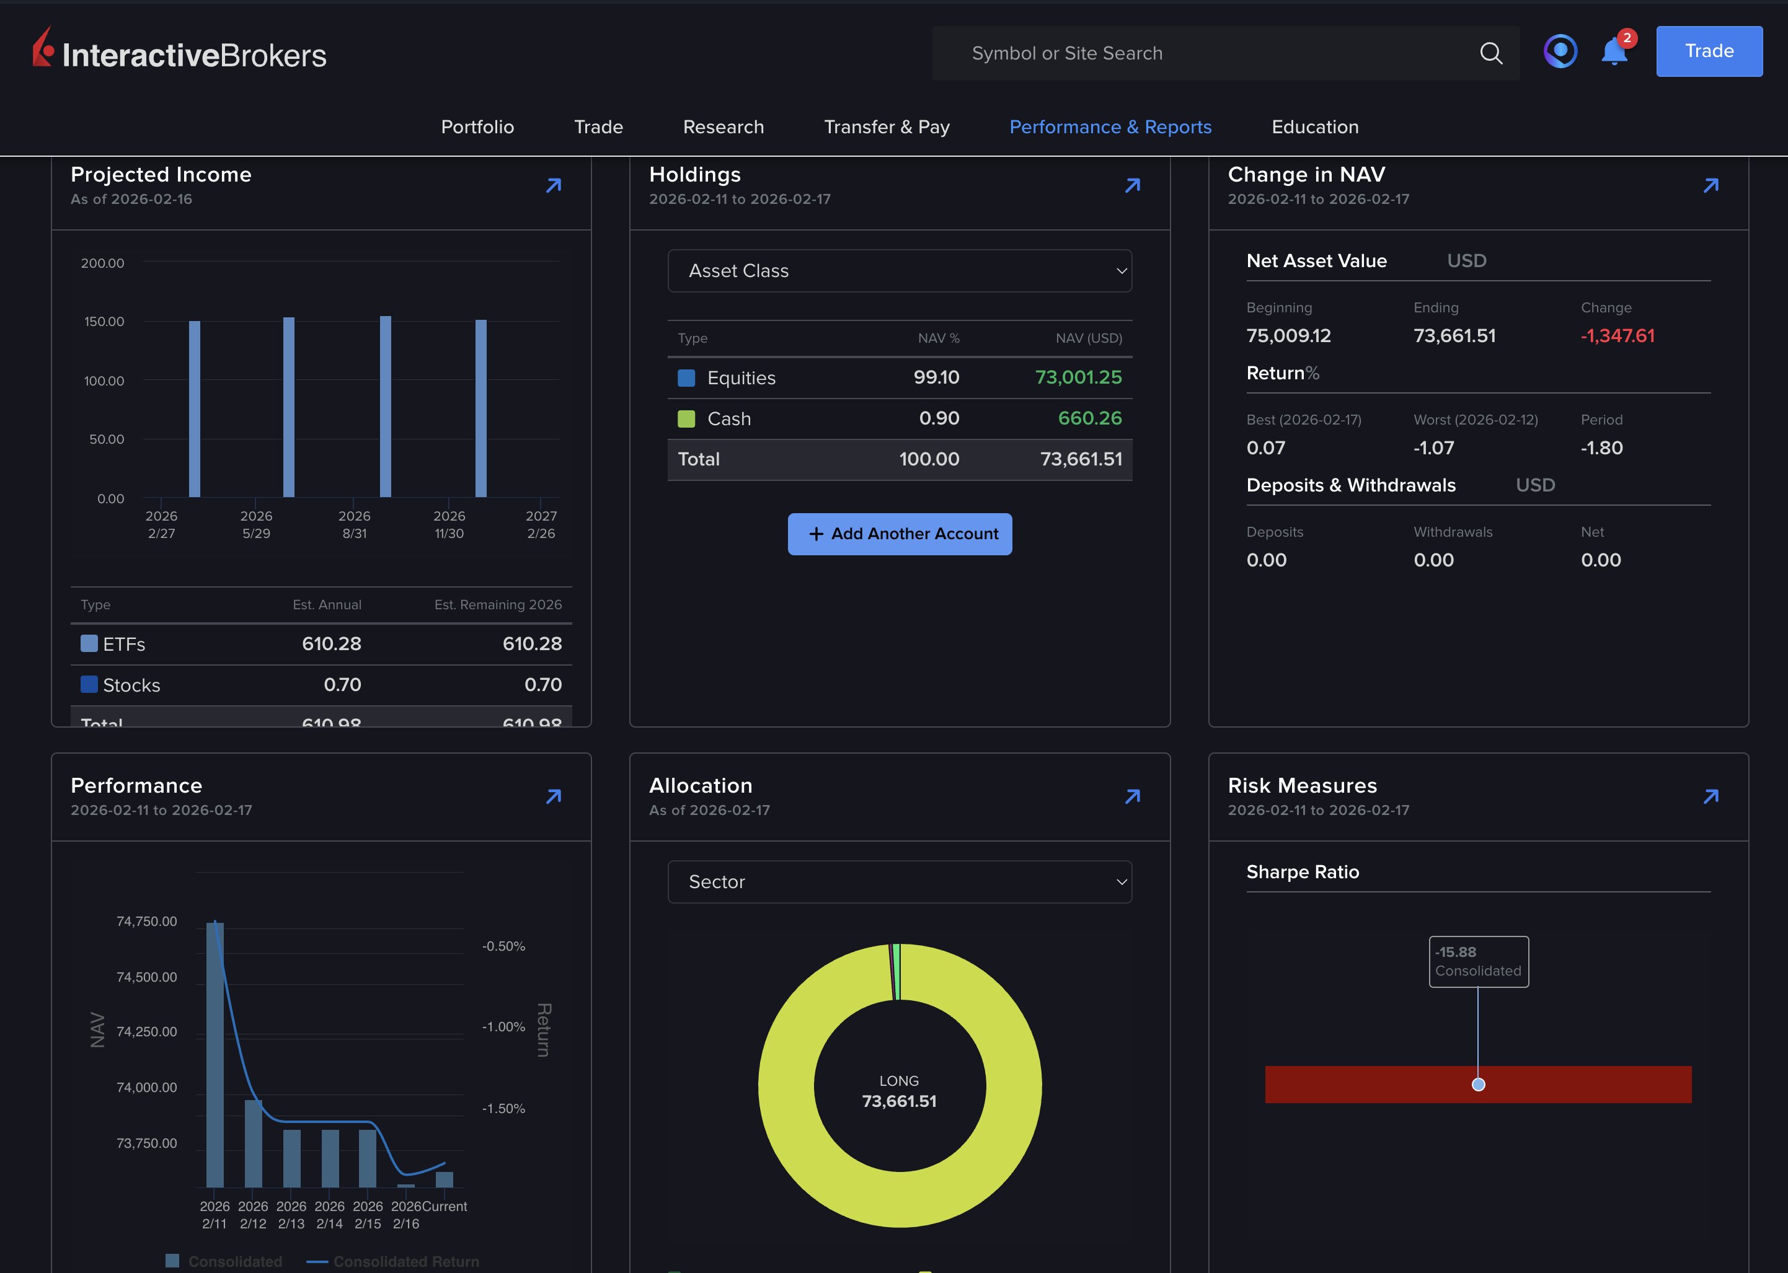This screenshot has width=1788, height=1273.
Task: Click Add Another Account
Action: pos(899,534)
